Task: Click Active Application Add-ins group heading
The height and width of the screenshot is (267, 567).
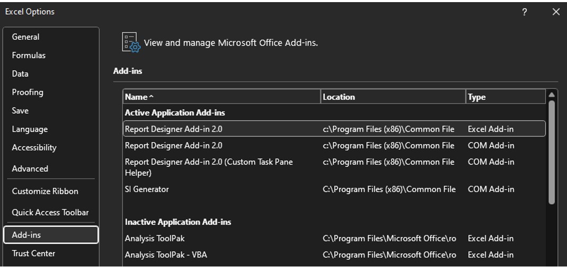Action: [175, 113]
